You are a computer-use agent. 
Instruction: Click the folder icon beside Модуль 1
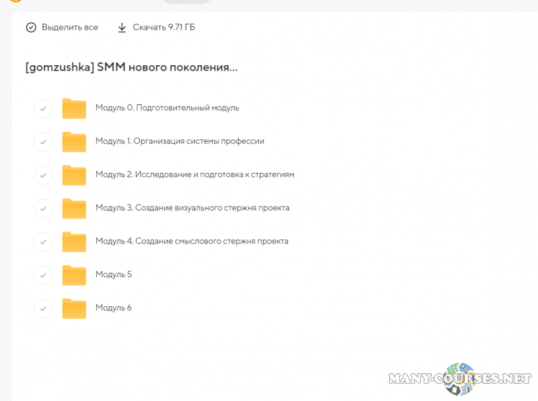pyautogui.click(x=74, y=141)
